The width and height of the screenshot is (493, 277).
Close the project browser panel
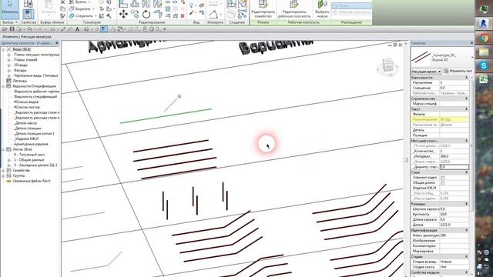pyautogui.click(x=57, y=43)
